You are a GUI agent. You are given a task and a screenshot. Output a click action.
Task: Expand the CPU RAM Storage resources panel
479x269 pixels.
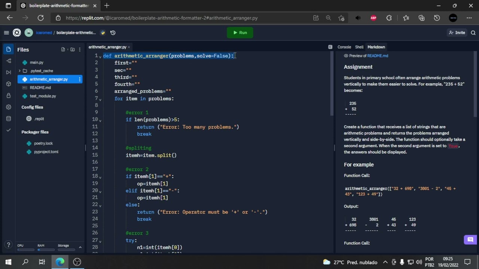[x=80, y=247]
